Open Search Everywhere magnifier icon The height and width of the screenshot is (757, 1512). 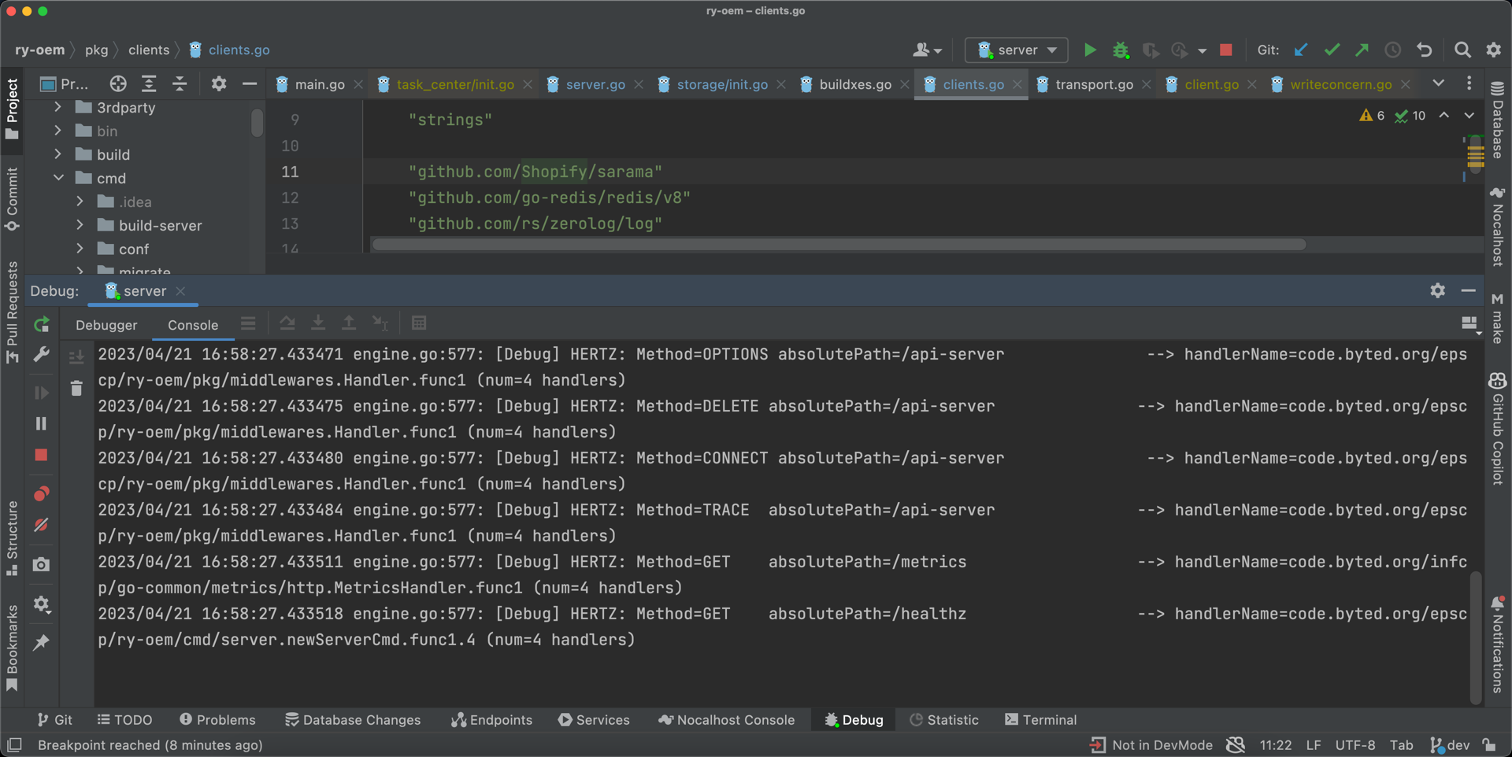coord(1462,50)
